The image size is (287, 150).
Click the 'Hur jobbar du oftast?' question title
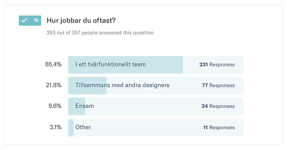coord(81,20)
